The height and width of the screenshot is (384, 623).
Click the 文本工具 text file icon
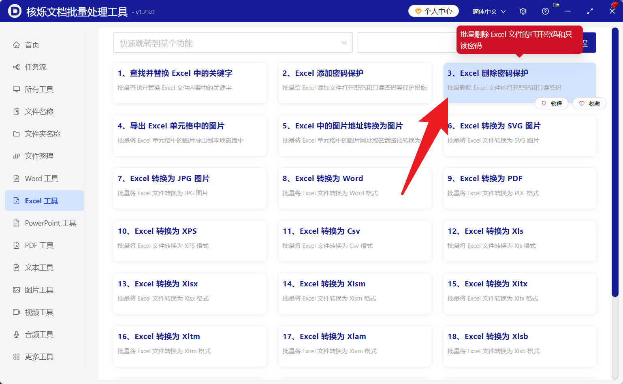pos(16,268)
